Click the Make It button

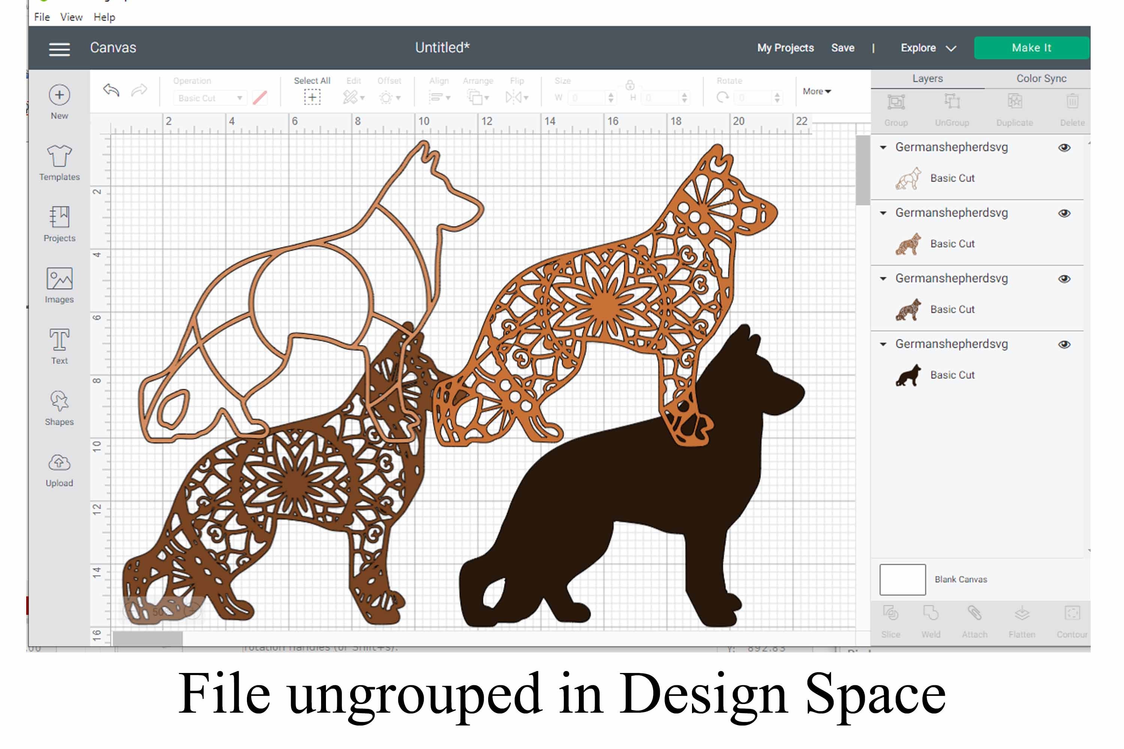pyautogui.click(x=1032, y=48)
